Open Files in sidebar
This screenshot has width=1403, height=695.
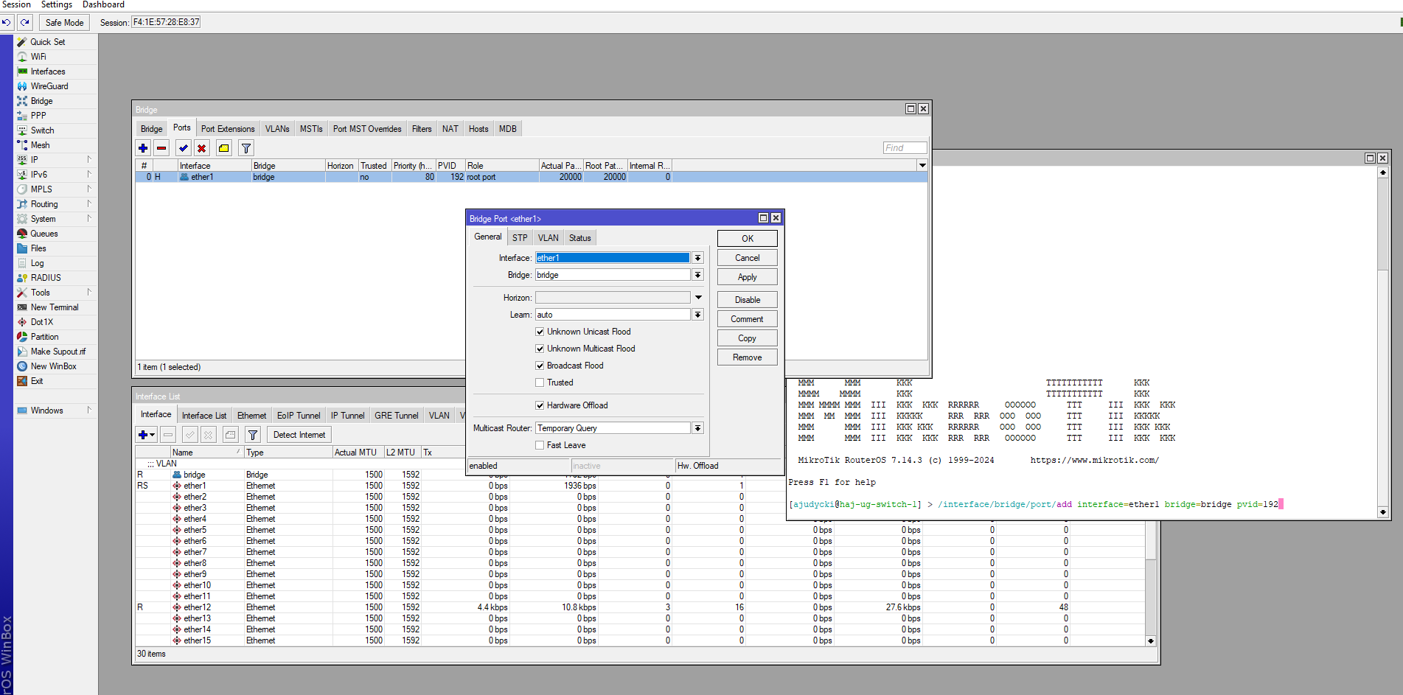38,248
